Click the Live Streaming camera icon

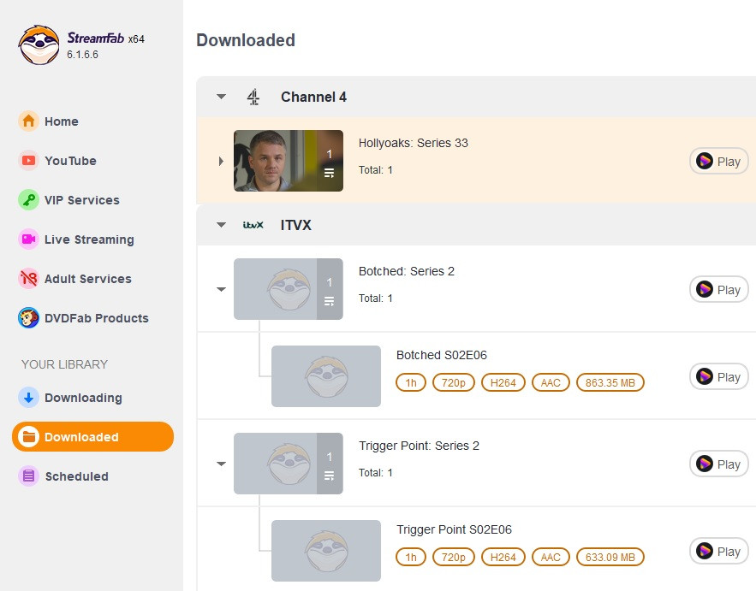click(28, 239)
